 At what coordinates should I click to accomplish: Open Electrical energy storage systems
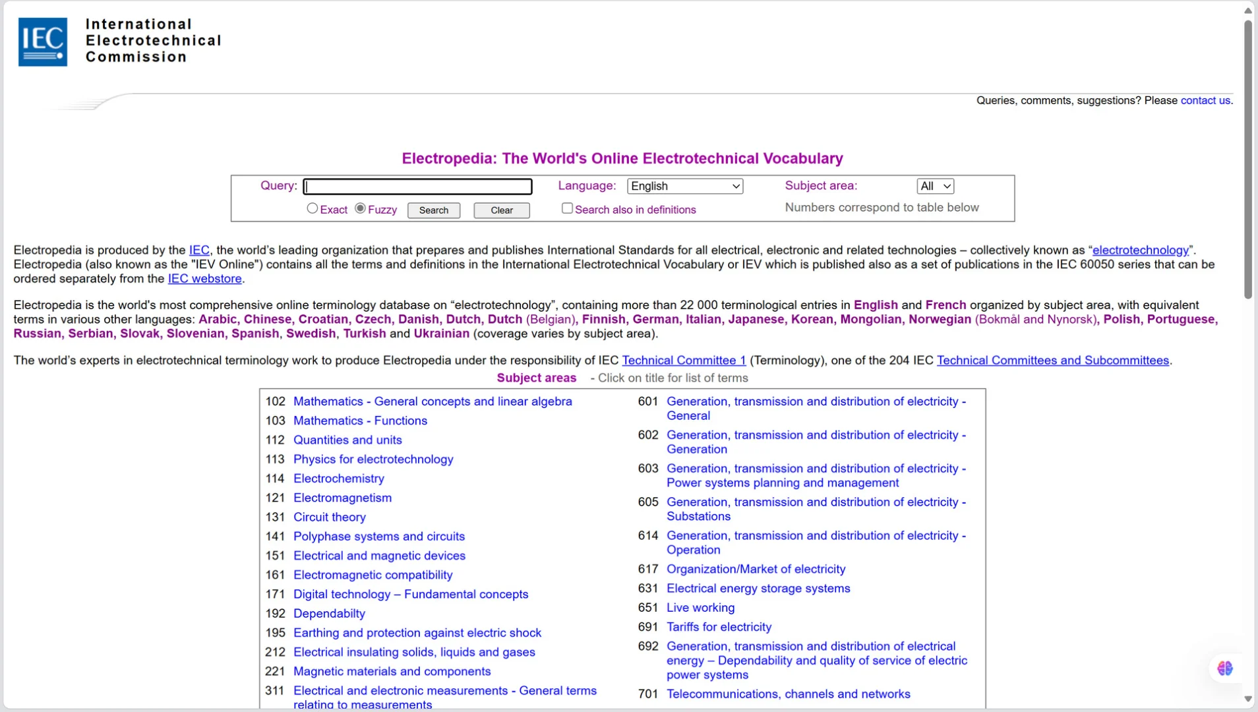(758, 588)
